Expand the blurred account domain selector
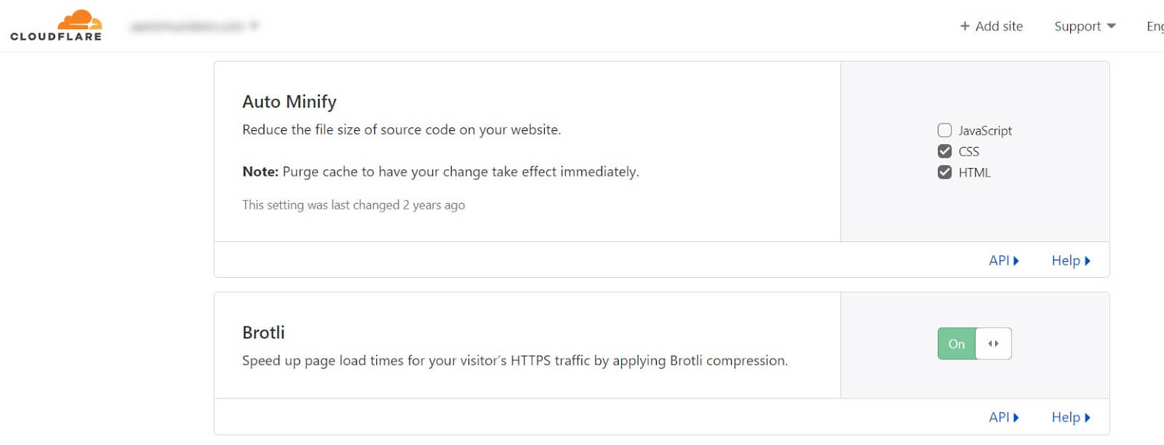 click(194, 26)
